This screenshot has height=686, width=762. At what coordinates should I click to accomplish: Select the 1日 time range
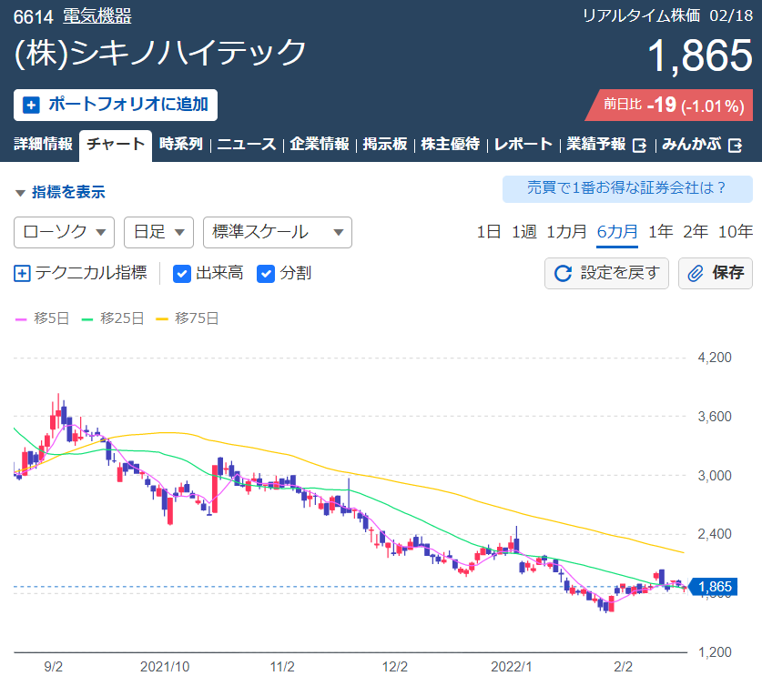(488, 232)
